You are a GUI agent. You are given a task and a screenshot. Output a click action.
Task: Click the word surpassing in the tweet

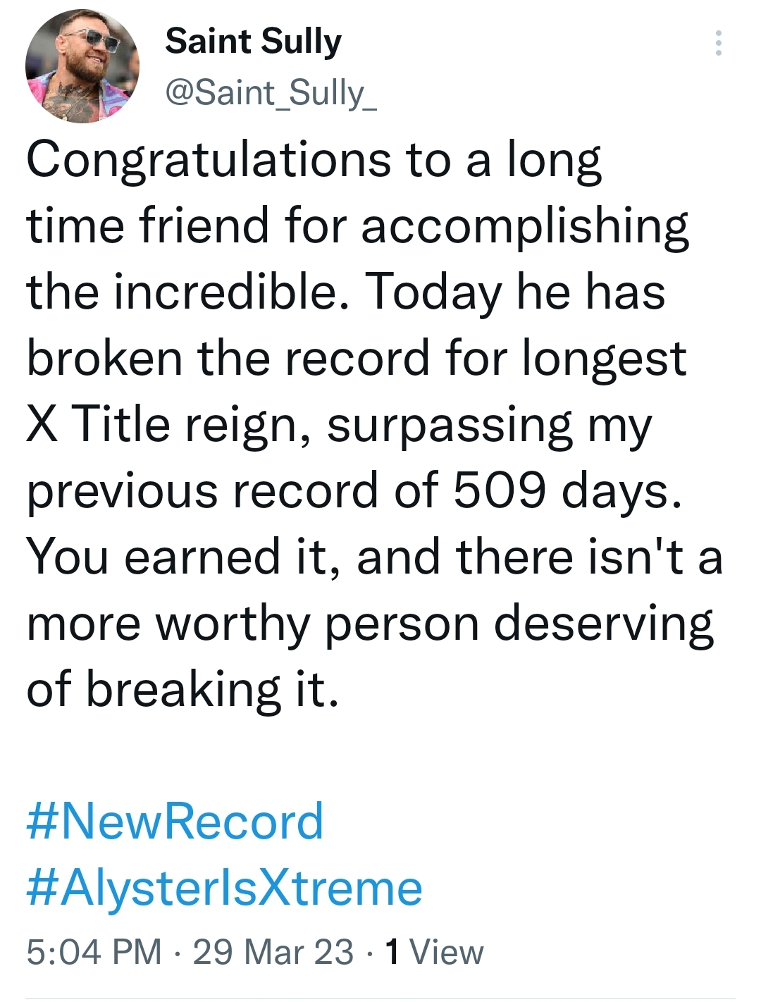click(x=450, y=424)
